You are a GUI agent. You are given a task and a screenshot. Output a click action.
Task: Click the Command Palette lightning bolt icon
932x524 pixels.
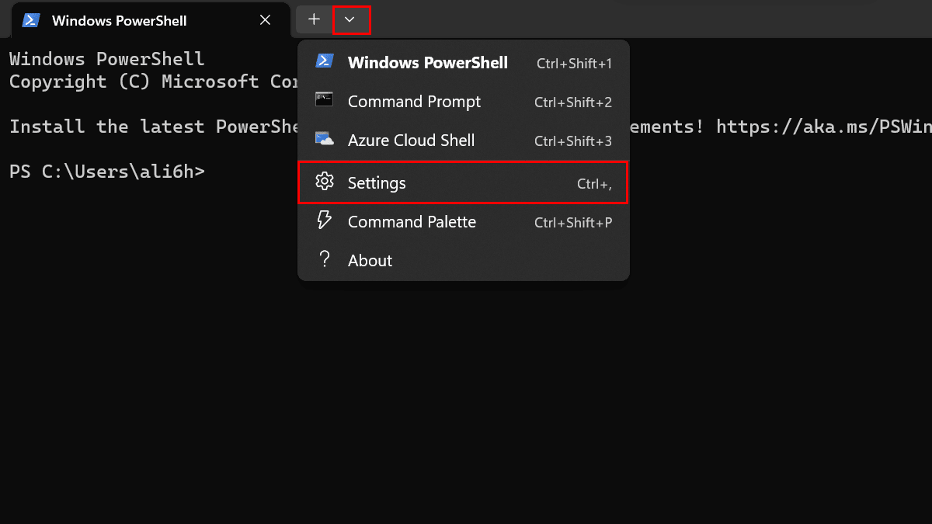[325, 221]
